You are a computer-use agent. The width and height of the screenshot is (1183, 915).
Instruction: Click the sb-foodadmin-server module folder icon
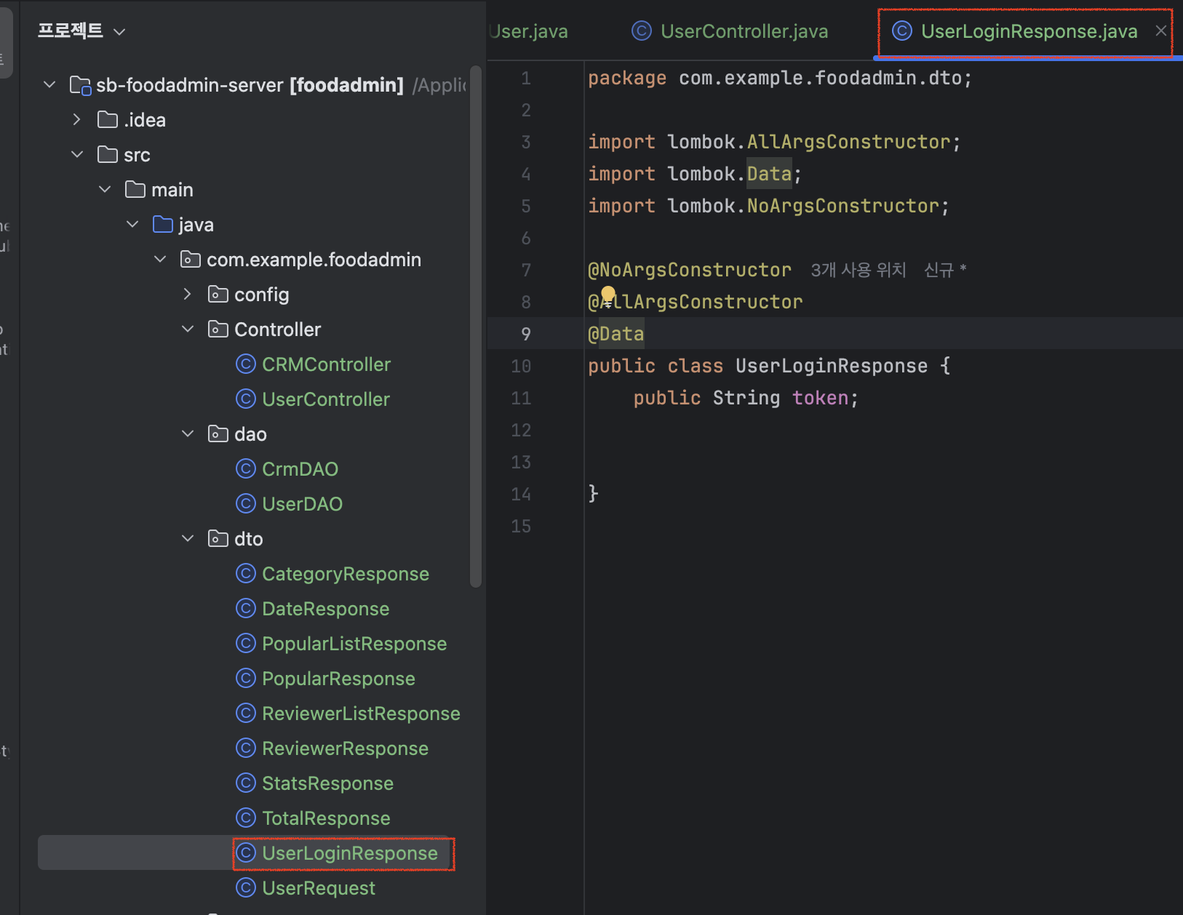pos(80,85)
